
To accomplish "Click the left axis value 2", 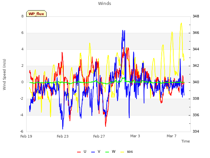I will pyautogui.click(x=22, y=66).
